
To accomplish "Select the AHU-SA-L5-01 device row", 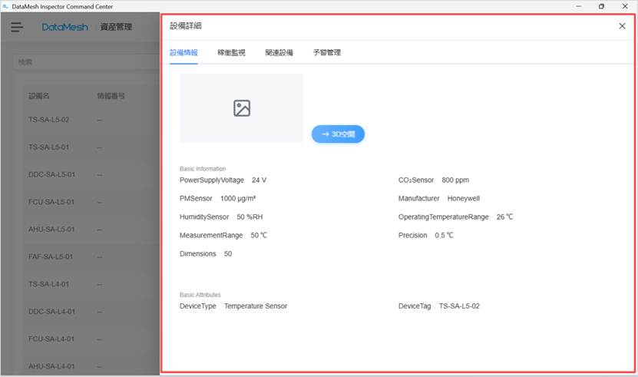I will (51, 229).
